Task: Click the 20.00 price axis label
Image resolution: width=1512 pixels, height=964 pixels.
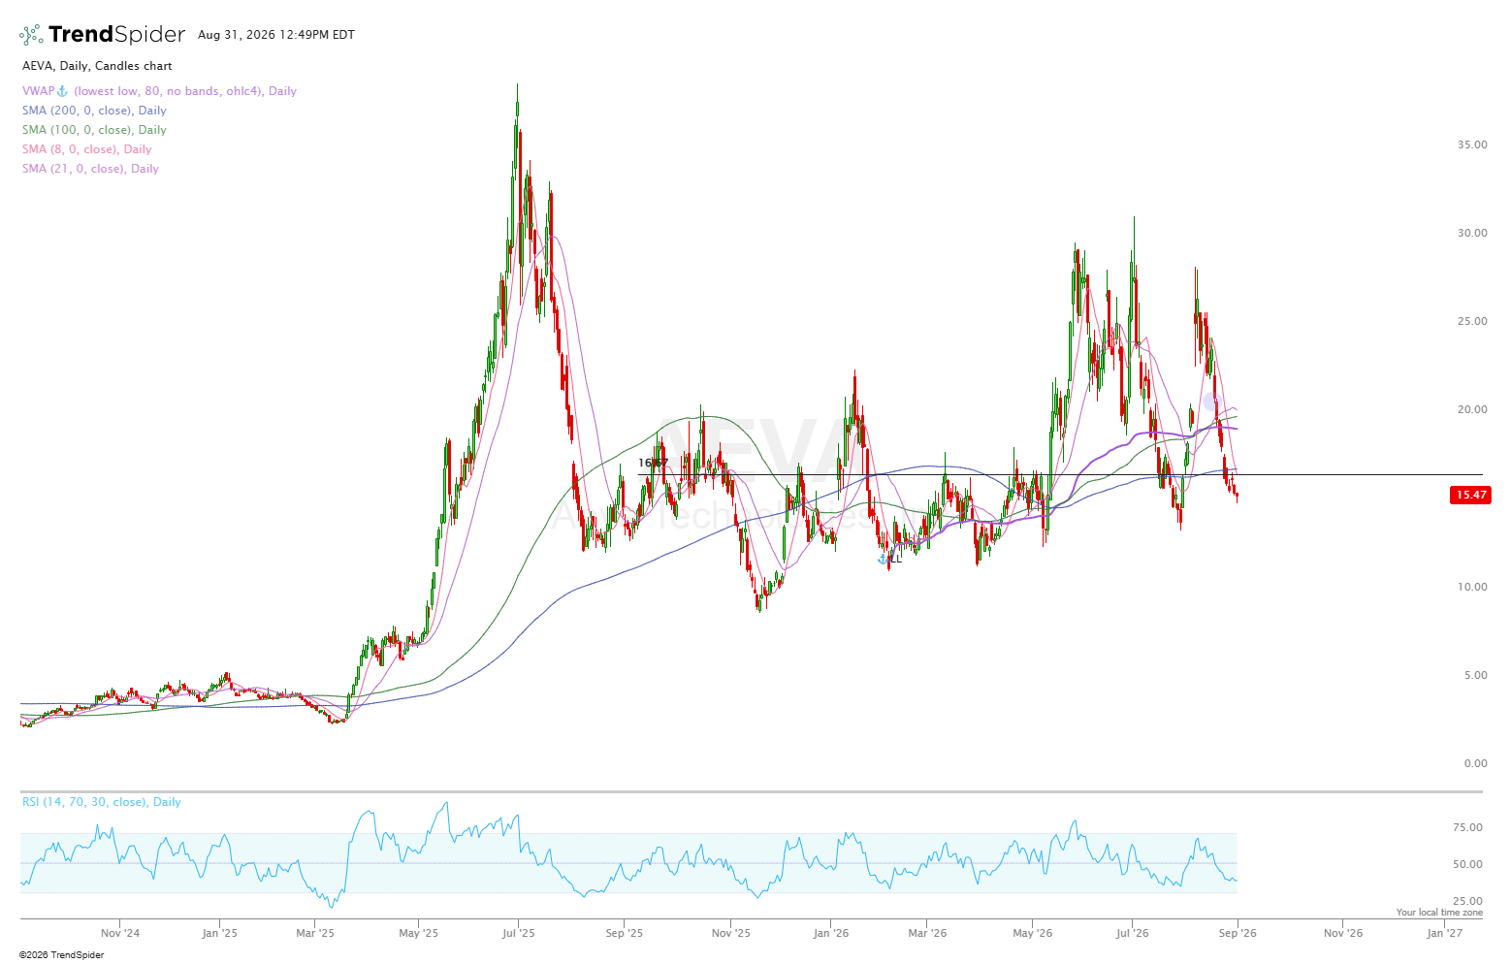Action: [x=1472, y=409]
